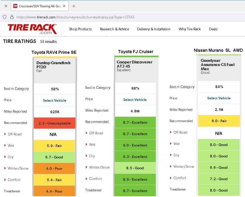Click the 4.8M miles reported value

click(135, 111)
